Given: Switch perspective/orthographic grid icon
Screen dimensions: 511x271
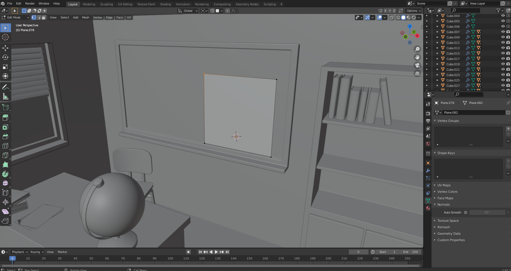Looking at the screenshot, I should tap(417, 73).
